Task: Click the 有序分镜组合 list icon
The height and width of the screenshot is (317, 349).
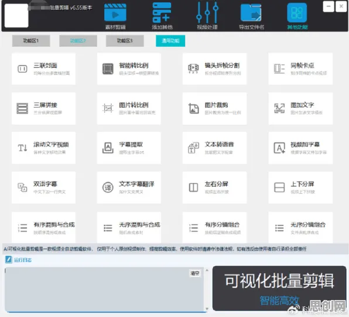Action: 193,228
